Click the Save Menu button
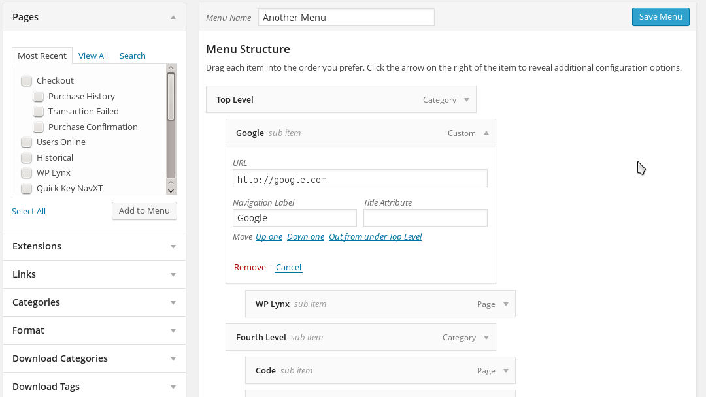 pos(660,17)
